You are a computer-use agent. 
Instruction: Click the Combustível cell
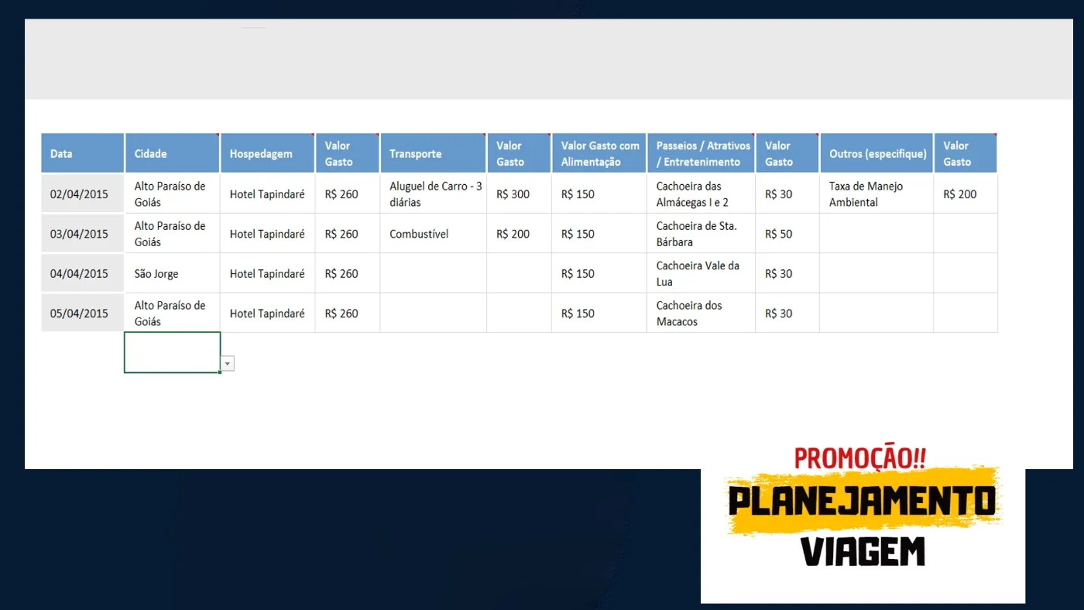tap(434, 234)
